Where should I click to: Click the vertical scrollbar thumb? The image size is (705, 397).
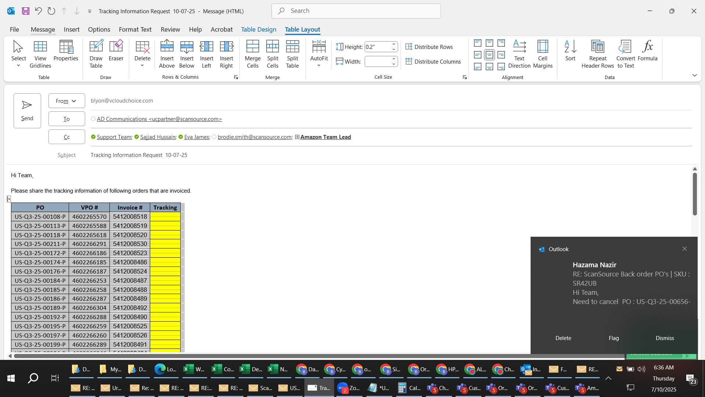(x=695, y=194)
